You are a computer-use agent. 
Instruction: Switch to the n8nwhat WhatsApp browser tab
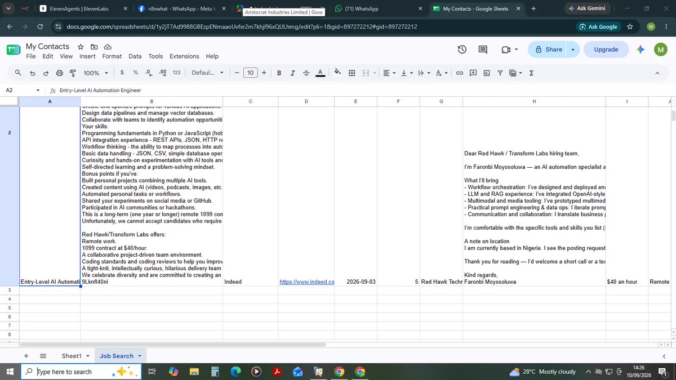click(181, 8)
